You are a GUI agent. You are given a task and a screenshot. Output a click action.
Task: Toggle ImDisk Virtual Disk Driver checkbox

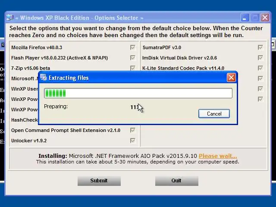click(260, 58)
